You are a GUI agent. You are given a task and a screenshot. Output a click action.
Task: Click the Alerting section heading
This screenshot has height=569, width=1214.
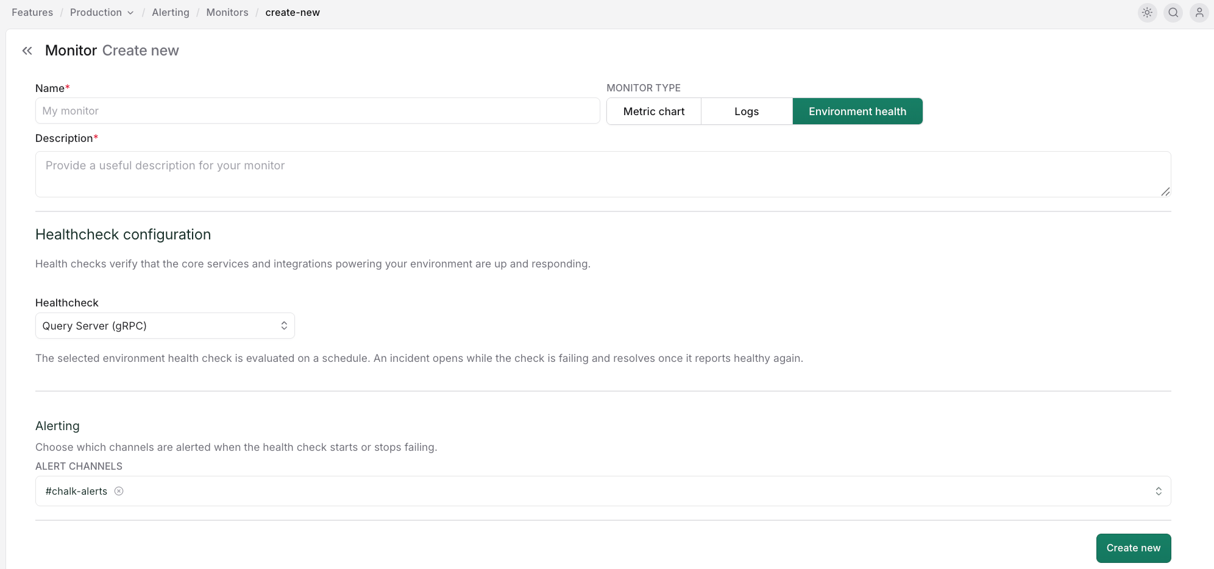pyautogui.click(x=57, y=426)
